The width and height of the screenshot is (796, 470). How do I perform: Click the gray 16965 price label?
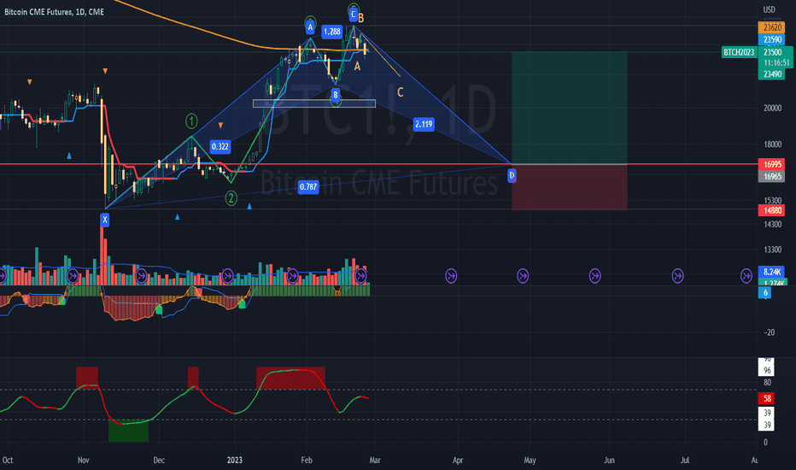click(x=771, y=176)
